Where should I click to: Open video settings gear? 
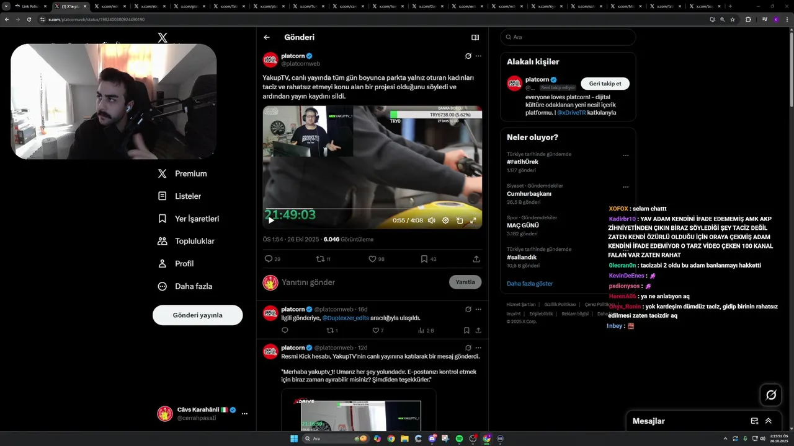point(445,221)
